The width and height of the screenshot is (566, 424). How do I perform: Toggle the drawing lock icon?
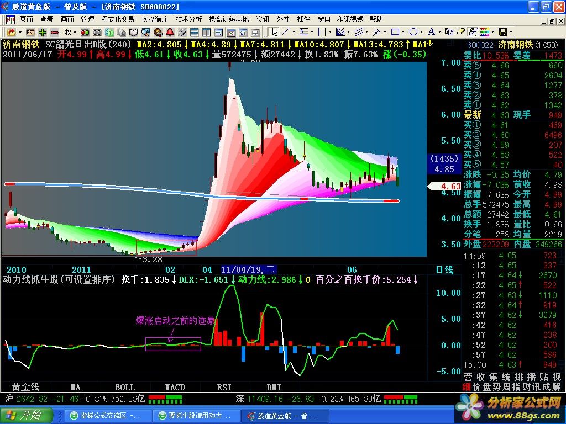tap(473, 32)
